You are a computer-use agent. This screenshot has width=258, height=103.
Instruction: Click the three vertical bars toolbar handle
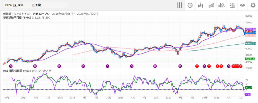(x=179, y=5)
